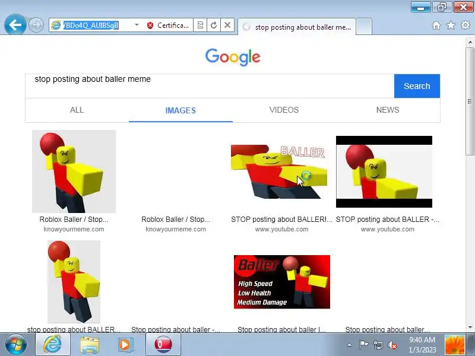Click the Google logo
The height and width of the screenshot is (356, 475).
[233, 57]
